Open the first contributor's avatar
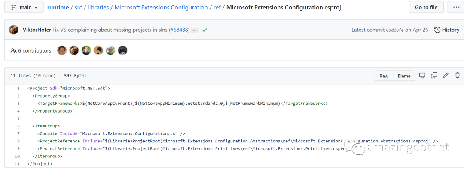Viewport: 464px width, 169px height. [x=62, y=50]
